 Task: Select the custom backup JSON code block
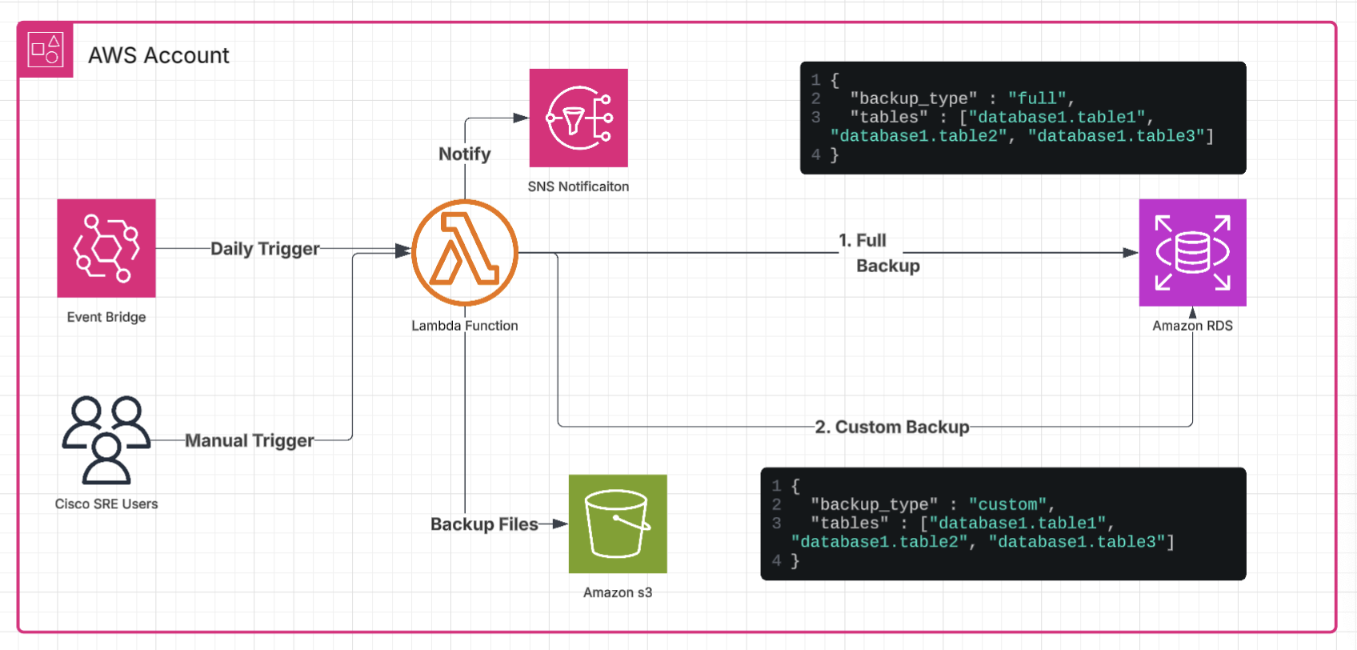1003,524
